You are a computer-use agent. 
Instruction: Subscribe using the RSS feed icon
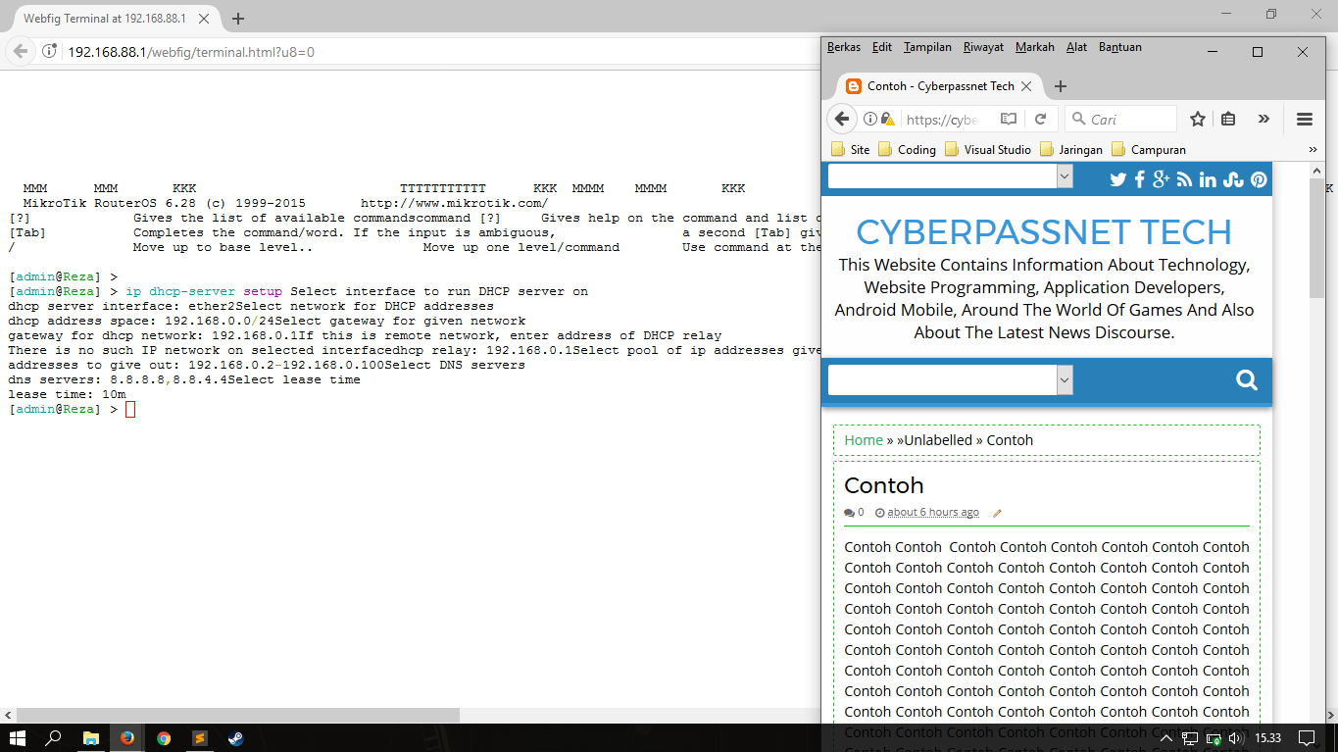pos(1185,179)
